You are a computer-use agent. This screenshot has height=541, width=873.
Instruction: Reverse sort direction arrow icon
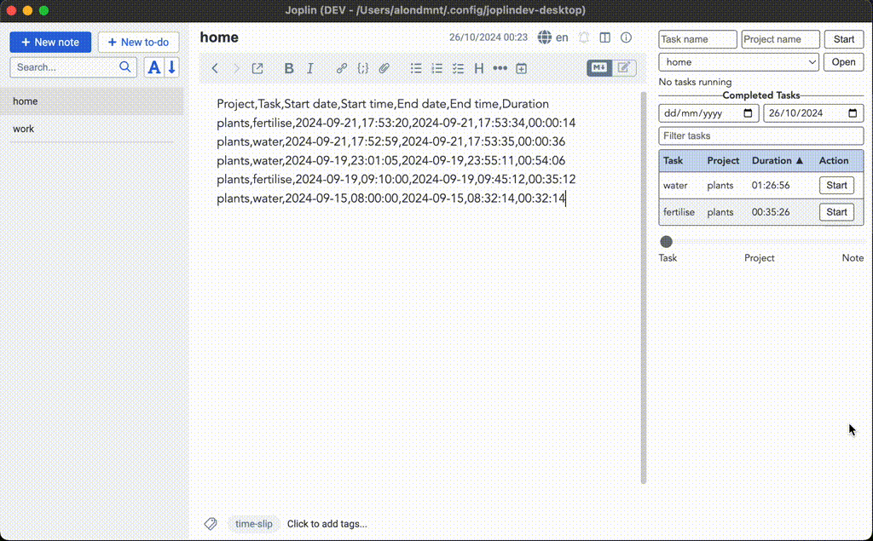point(172,67)
